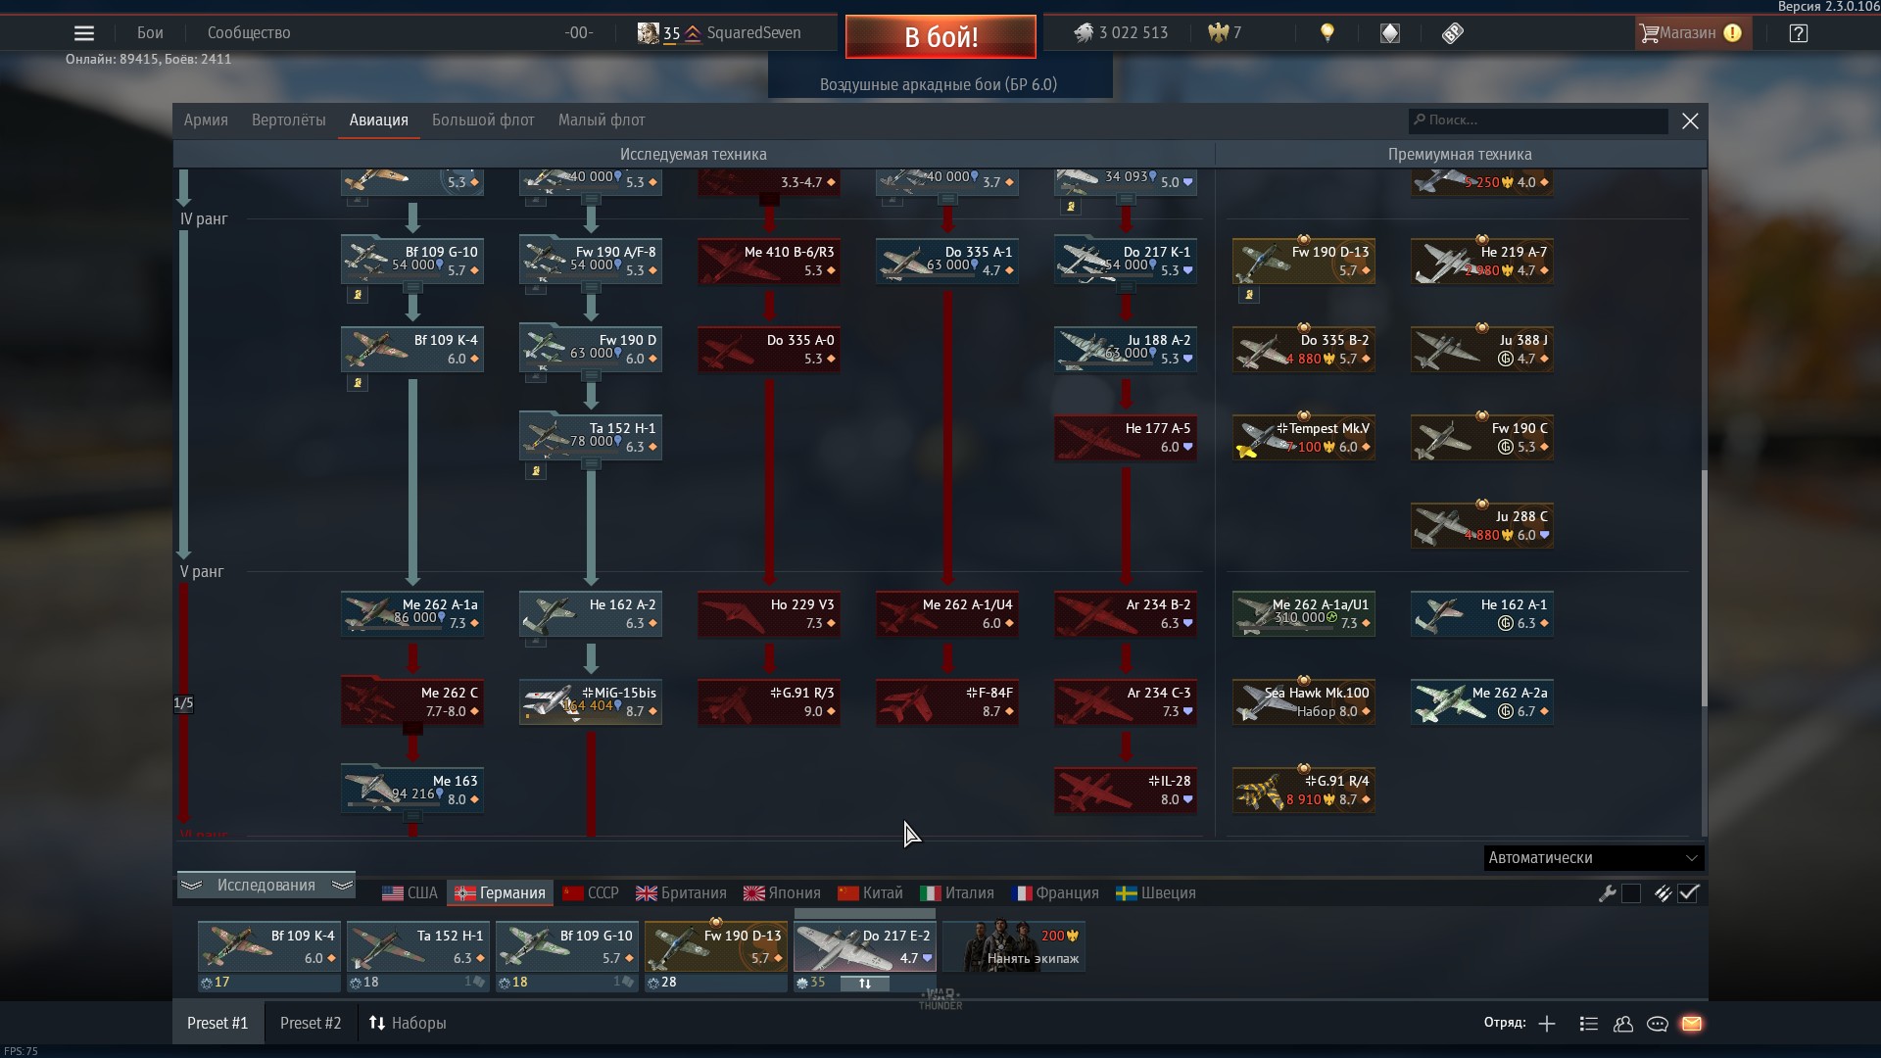Open the Бои menu

[x=150, y=33]
